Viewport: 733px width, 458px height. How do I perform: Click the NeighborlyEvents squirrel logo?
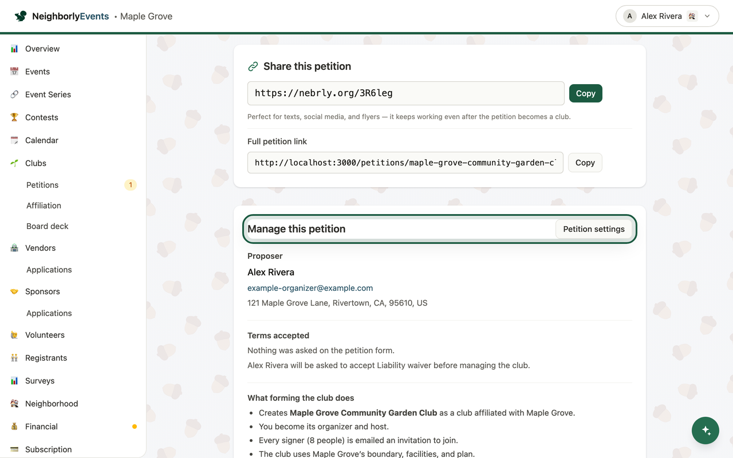point(21,16)
